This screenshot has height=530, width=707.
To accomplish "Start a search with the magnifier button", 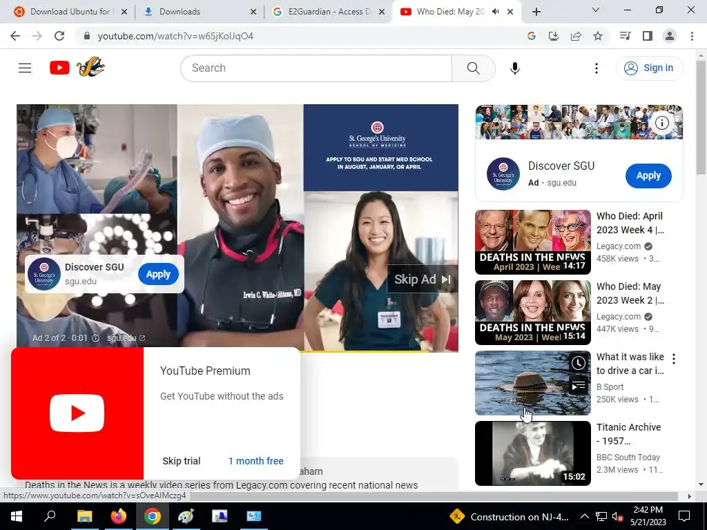I will (473, 68).
